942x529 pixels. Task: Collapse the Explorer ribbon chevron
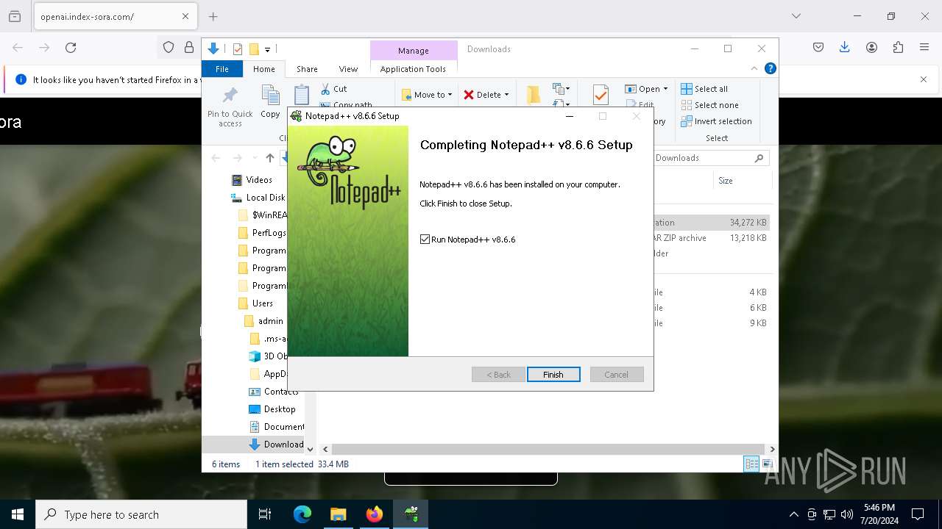click(x=754, y=68)
